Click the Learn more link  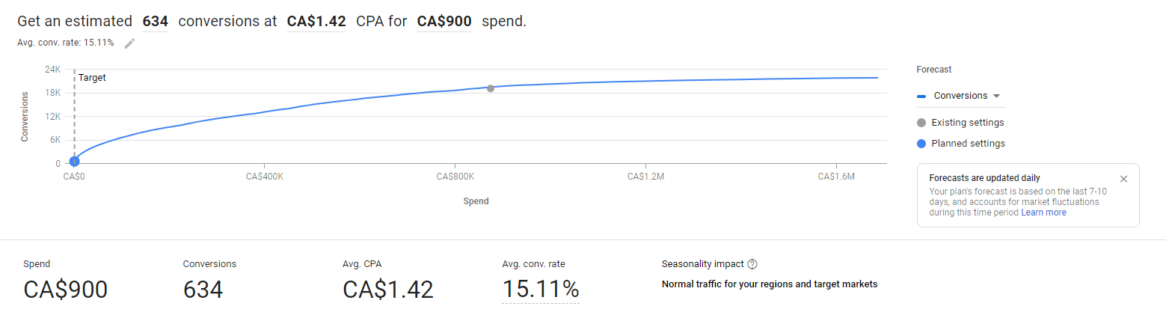pyautogui.click(x=1043, y=212)
